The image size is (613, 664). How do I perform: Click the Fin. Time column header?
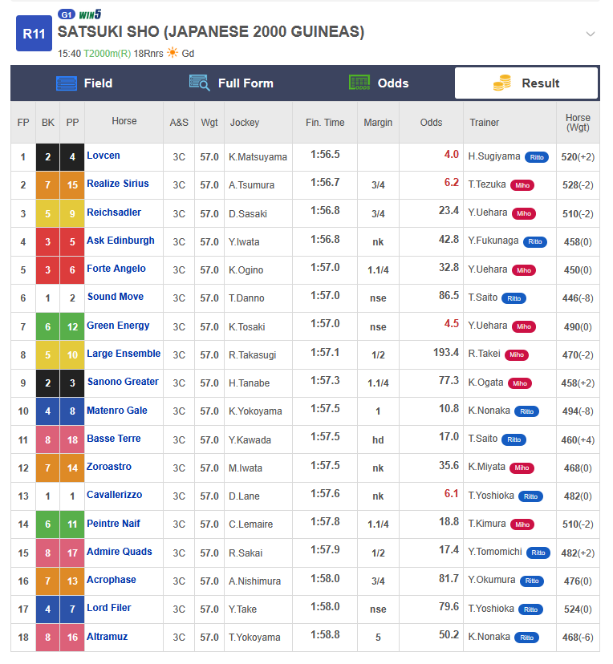[x=325, y=123]
